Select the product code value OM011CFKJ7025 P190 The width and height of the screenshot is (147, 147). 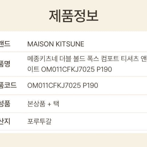[63, 86]
